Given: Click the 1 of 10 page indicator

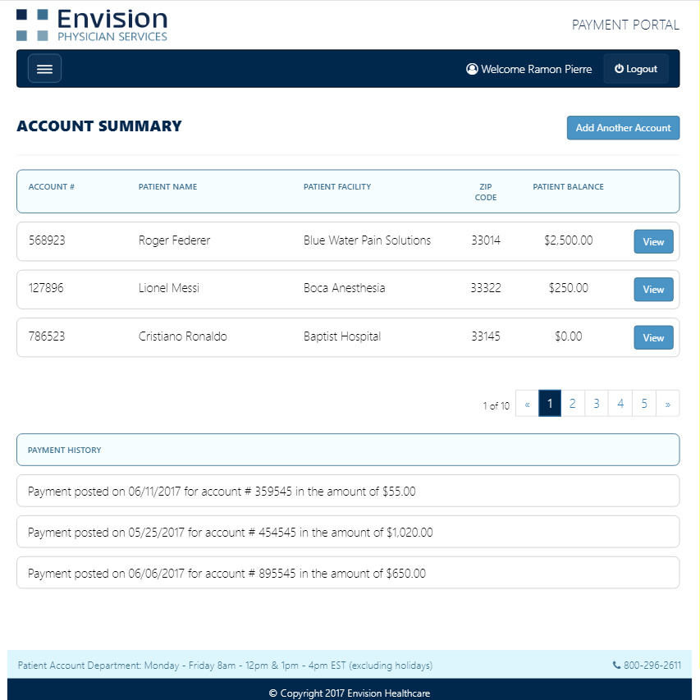Looking at the screenshot, I should (496, 406).
